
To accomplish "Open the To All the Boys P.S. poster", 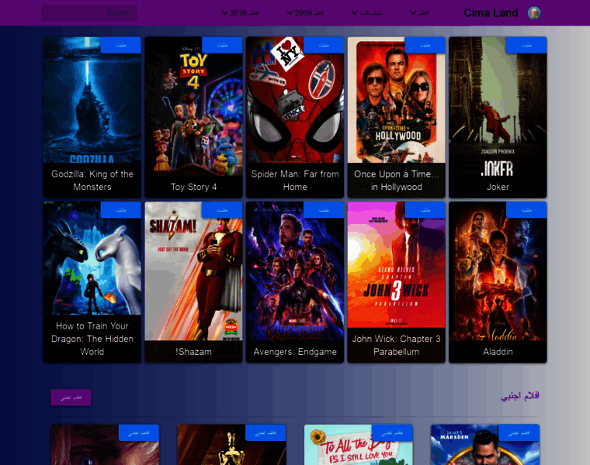I will (x=359, y=445).
